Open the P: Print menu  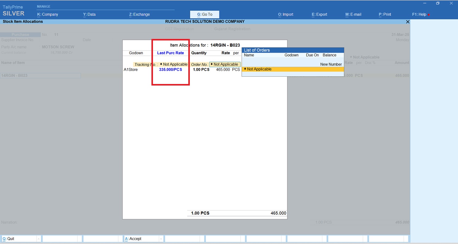(385, 14)
